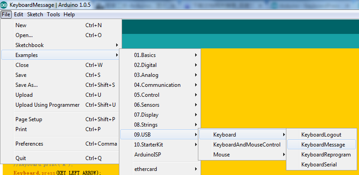The width and height of the screenshot is (359, 175).
Task: Expand the 06.Sensors examples submenu
Action: point(160,105)
